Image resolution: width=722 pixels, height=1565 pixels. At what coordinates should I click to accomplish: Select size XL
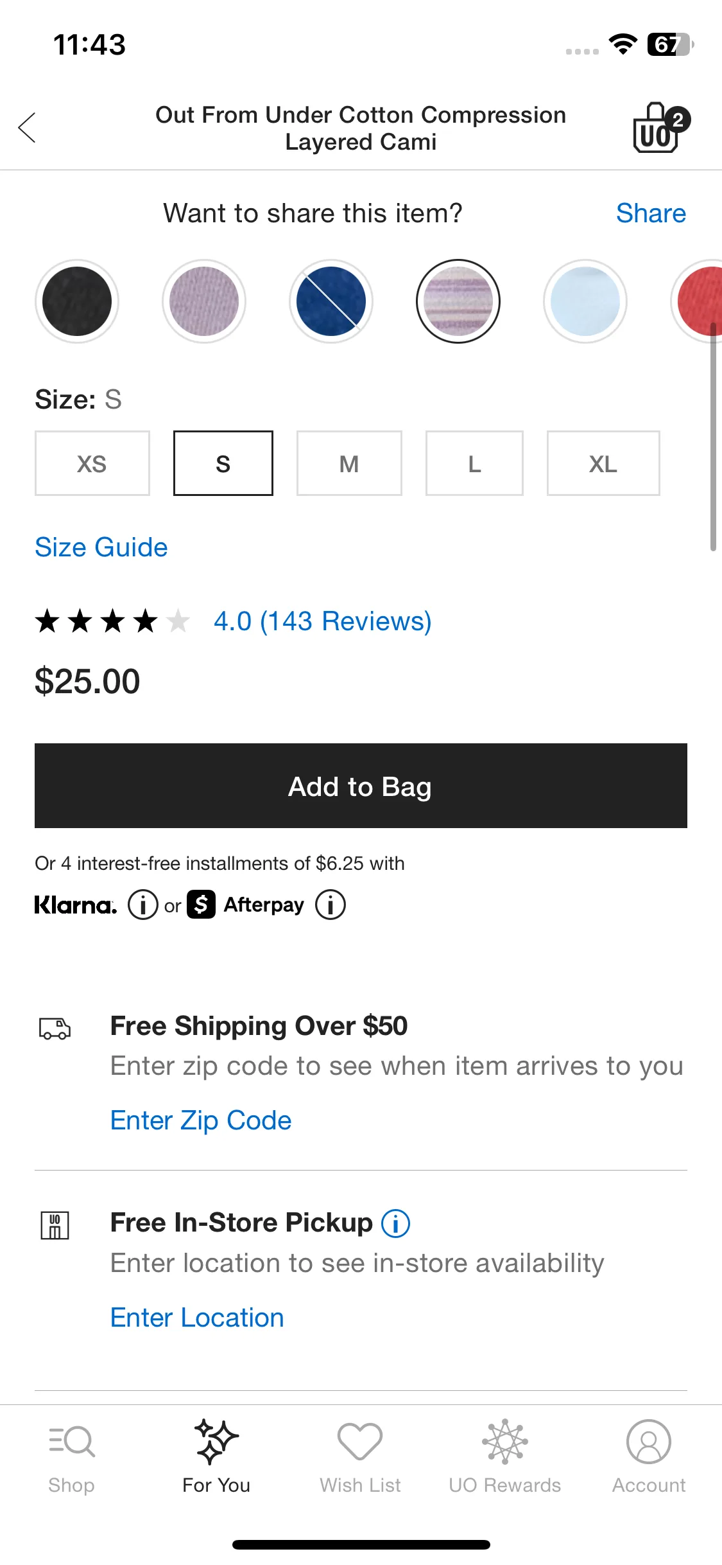tap(603, 463)
